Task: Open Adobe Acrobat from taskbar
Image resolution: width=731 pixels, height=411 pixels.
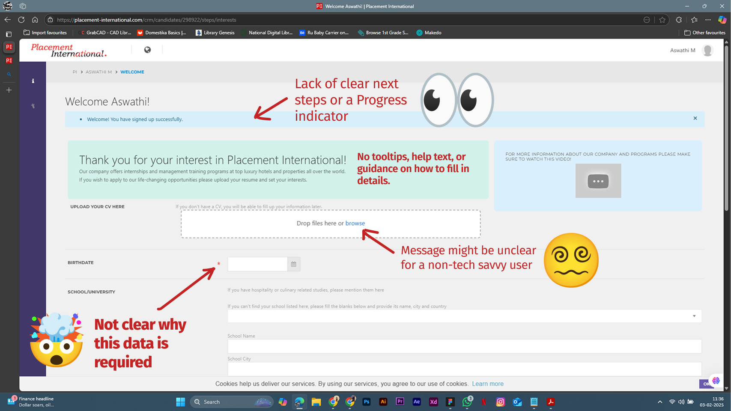Action: click(x=551, y=402)
